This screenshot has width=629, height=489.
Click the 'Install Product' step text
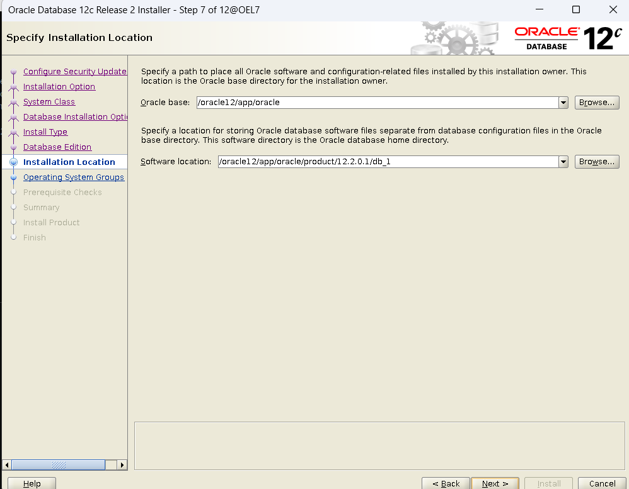(51, 222)
